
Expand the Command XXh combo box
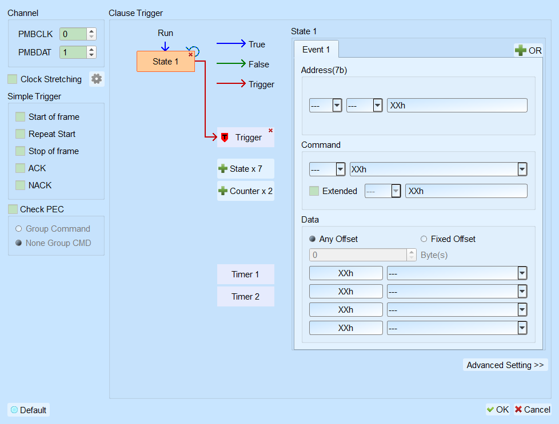click(x=522, y=169)
